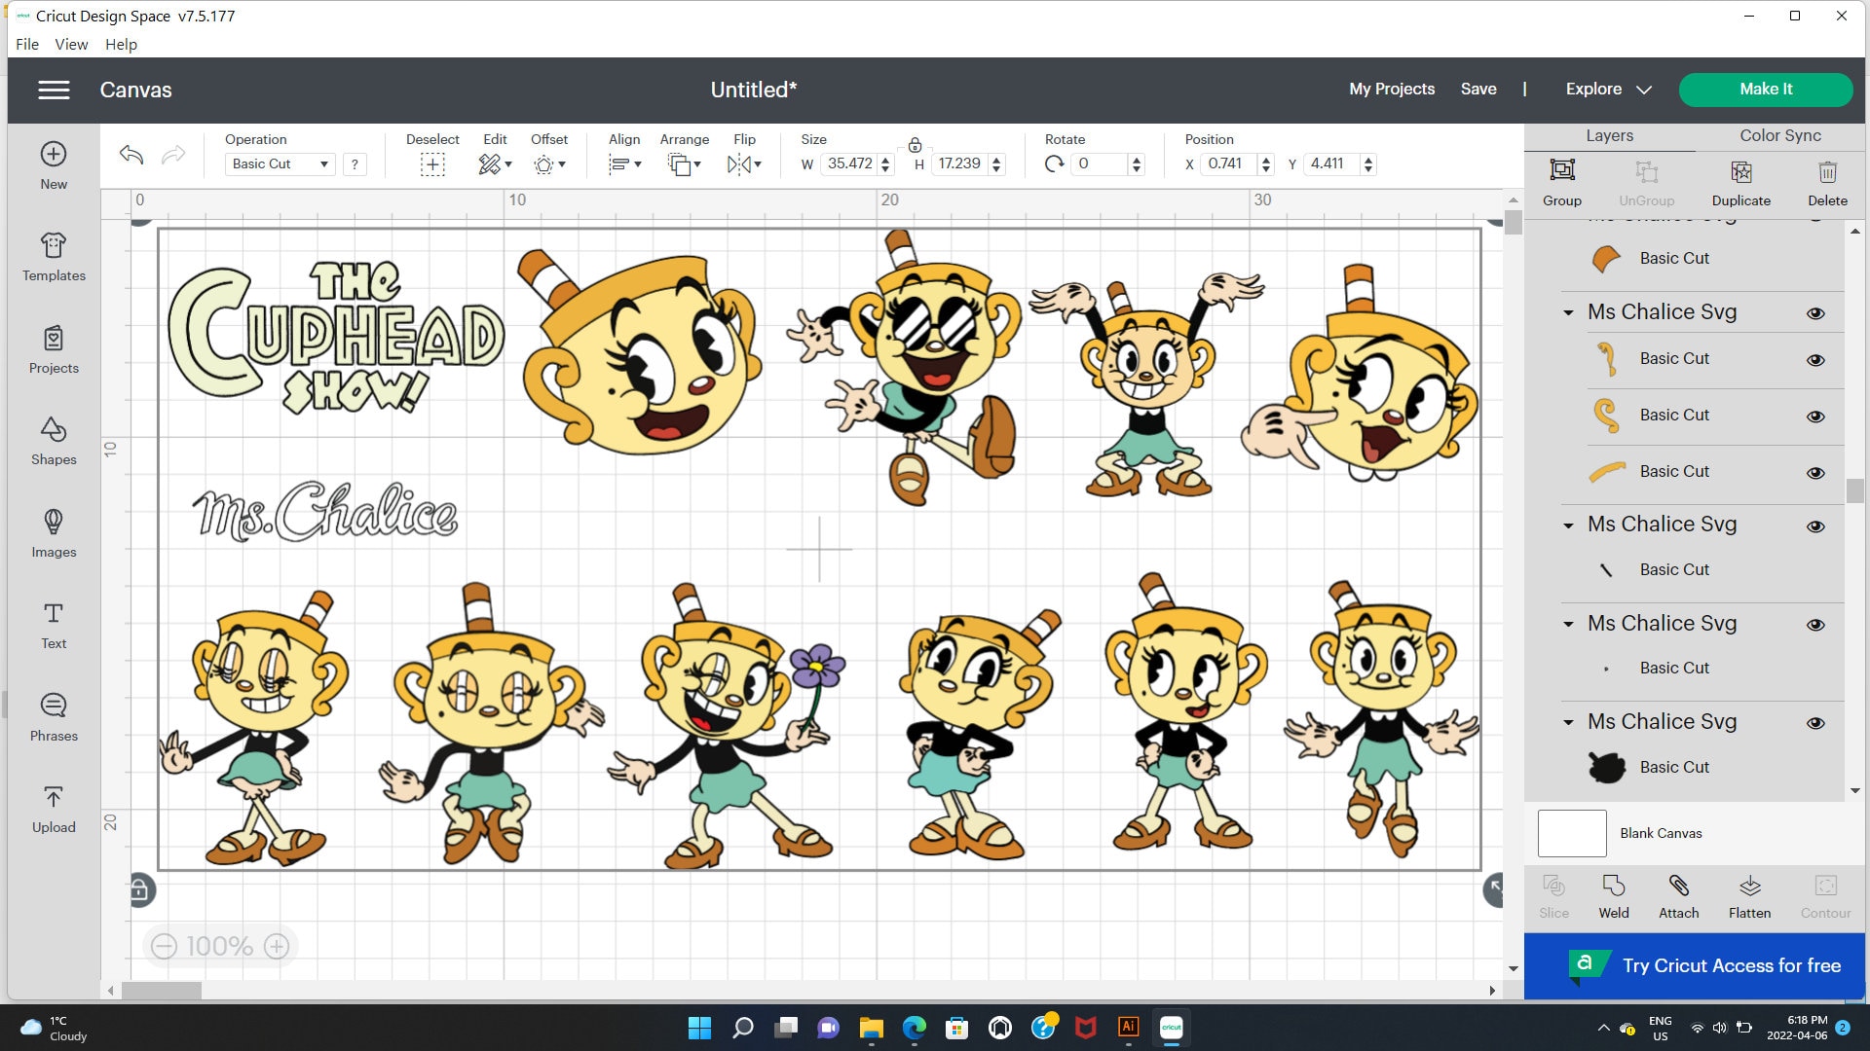Viewport: 1870px width, 1051px height.
Task: Click the Redo arrow
Action: coord(173,154)
